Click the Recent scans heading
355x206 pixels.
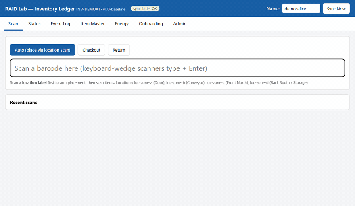pos(23,103)
